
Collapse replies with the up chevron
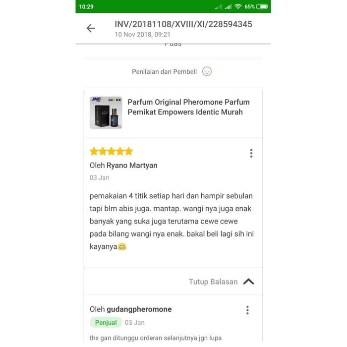coord(248,282)
